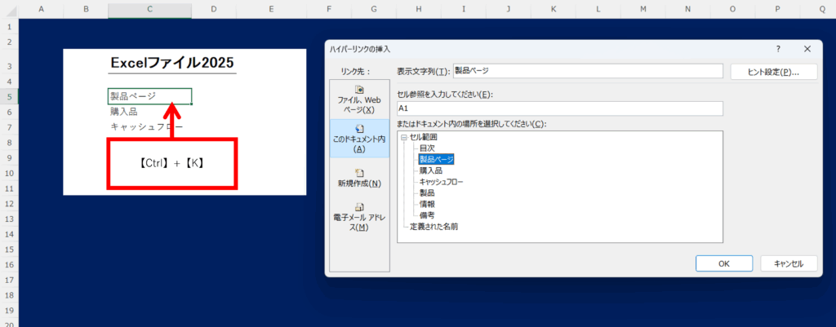The height and width of the screenshot is (327, 836).
Task: Select 購入品 sheet in the tree
Action: [x=431, y=170]
